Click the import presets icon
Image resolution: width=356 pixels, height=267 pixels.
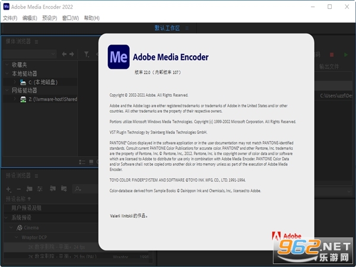[x=53, y=189]
